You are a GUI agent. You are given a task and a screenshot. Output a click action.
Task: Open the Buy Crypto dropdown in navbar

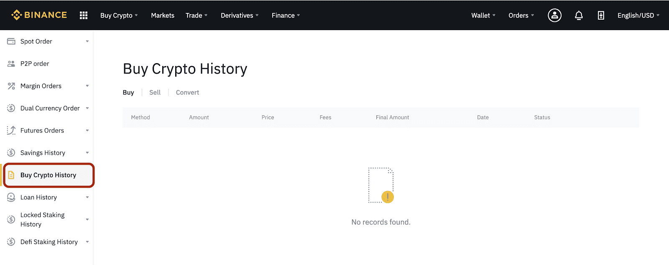pyautogui.click(x=119, y=15)
